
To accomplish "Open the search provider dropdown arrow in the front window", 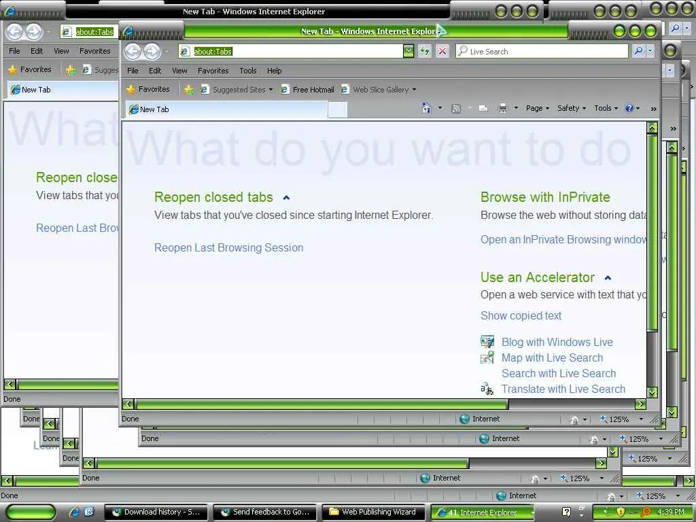I will tap(650, 51).
